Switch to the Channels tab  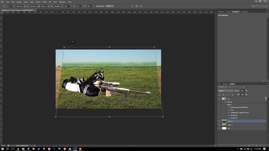pyautogui.click(x=225, y=84)
